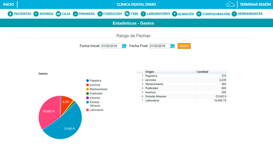273x154 pixels.
Task: Click the servicios red legend dot
Action: tap(87, 85)
